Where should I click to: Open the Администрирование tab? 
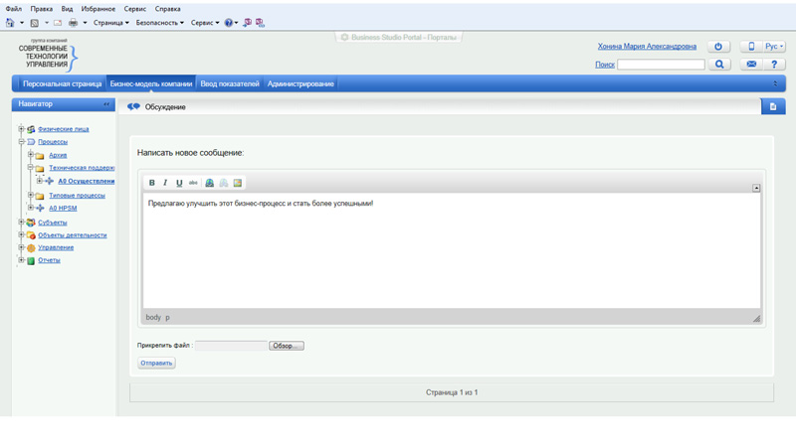point(300,84)
